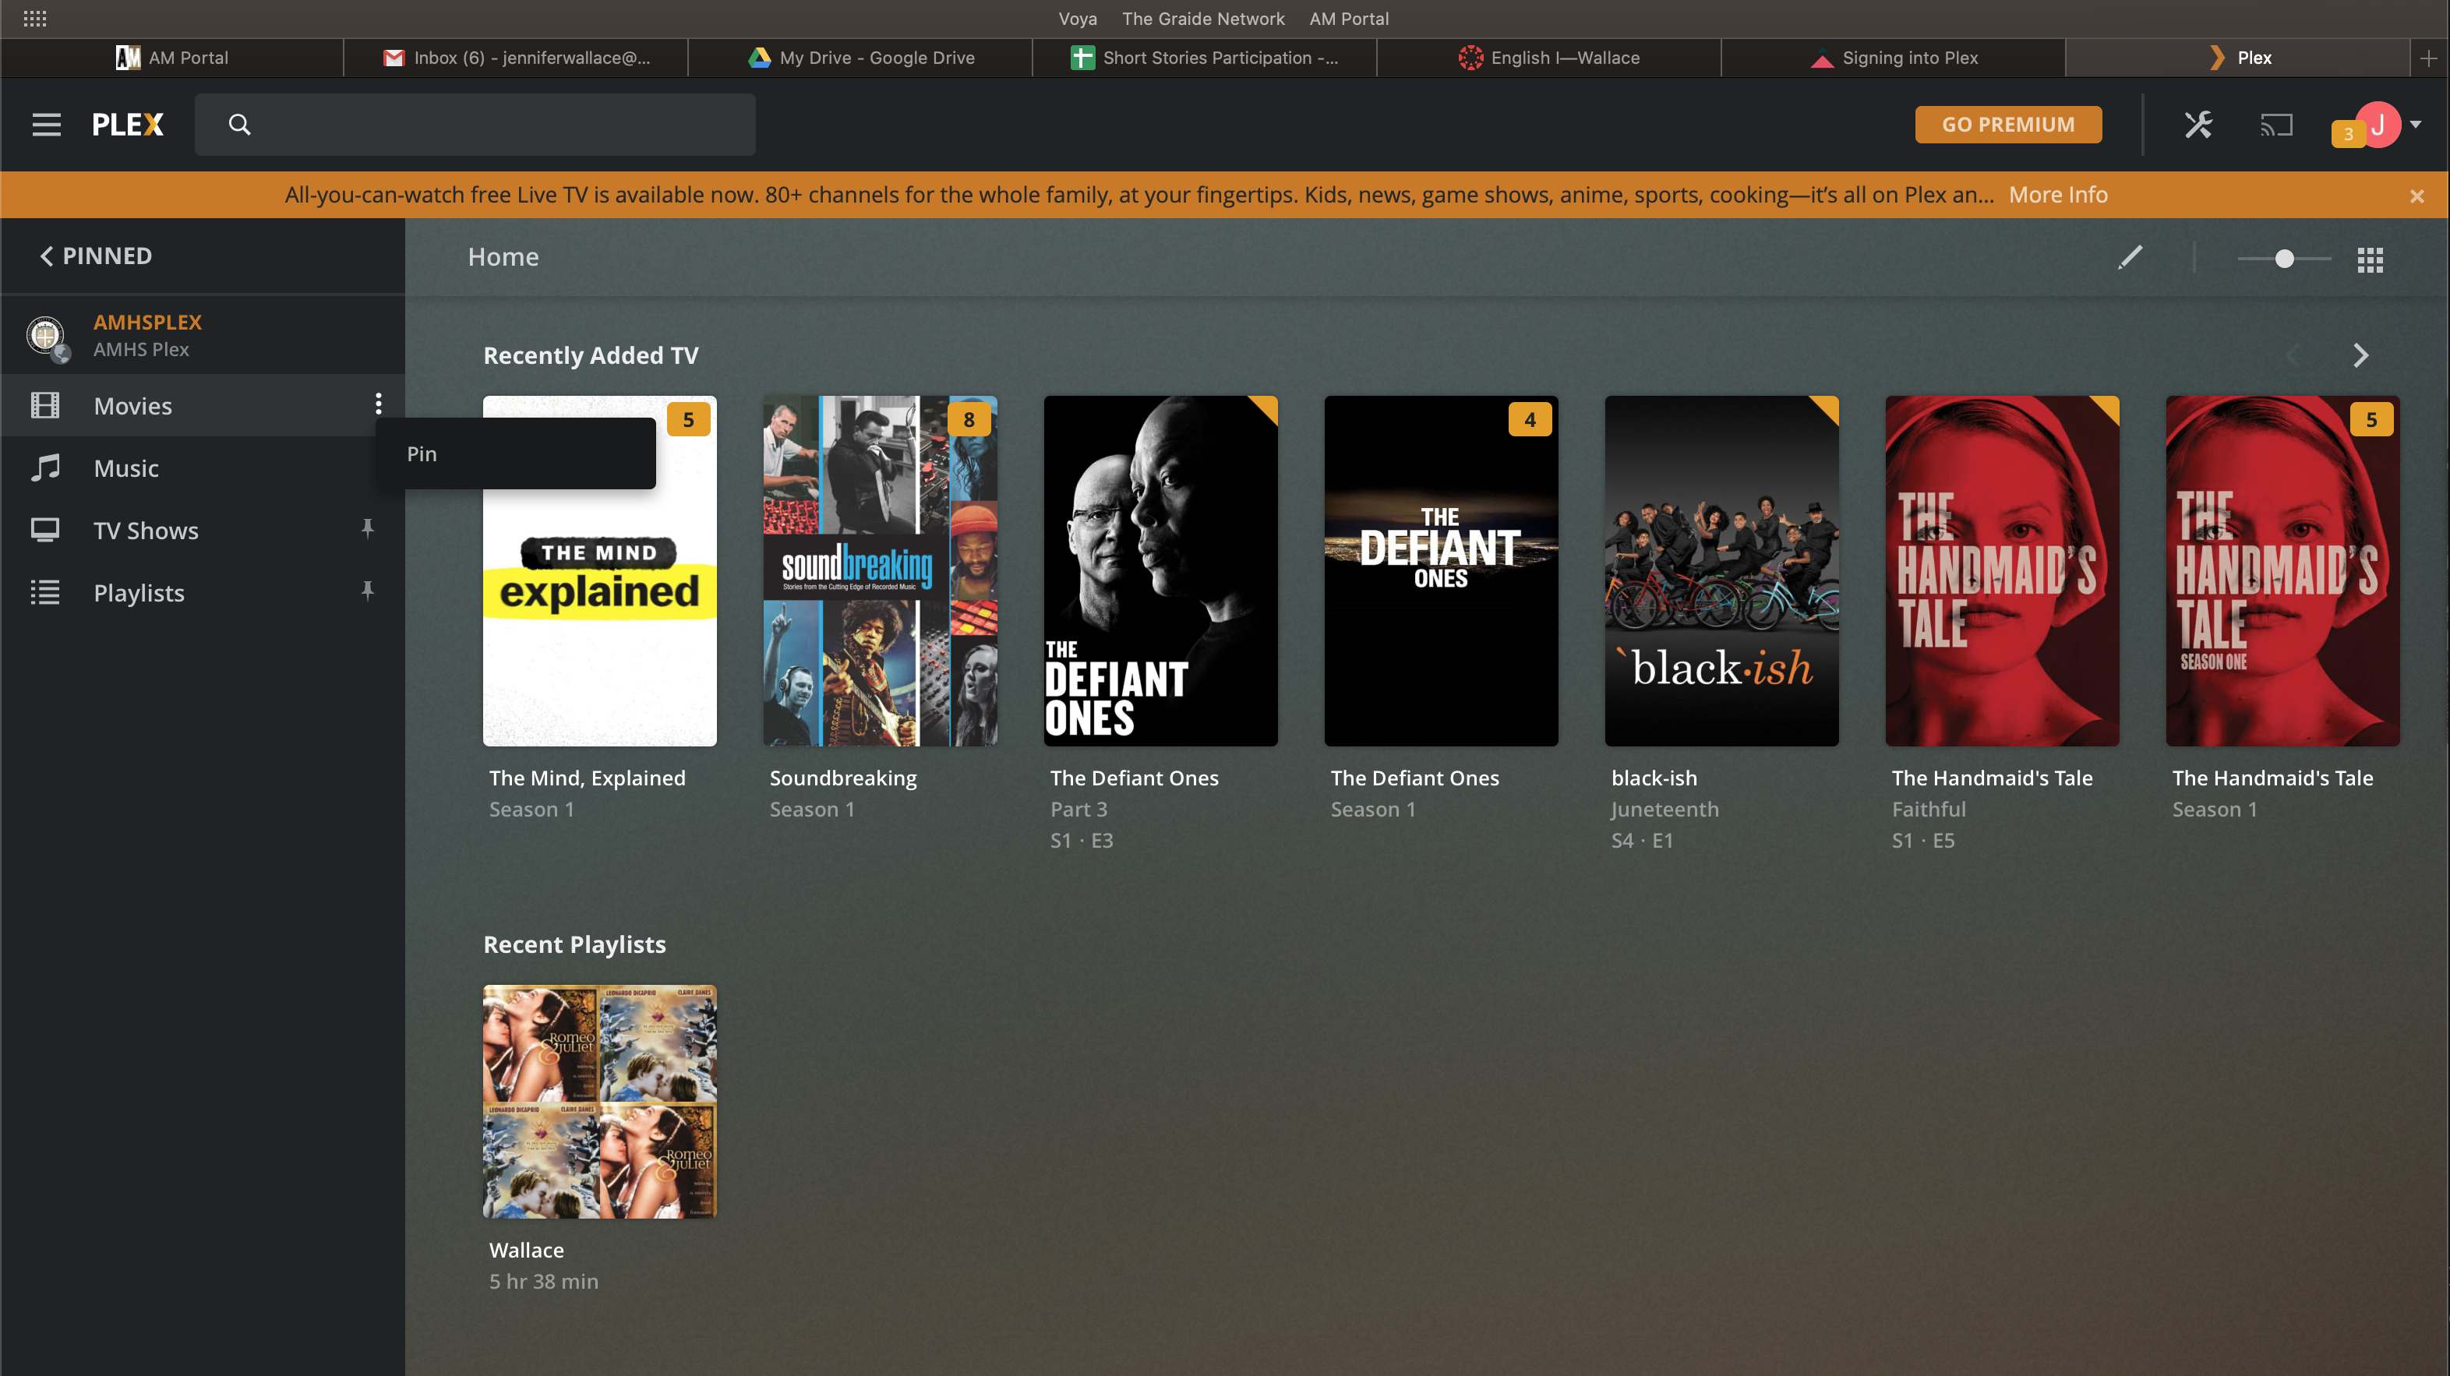Switch to grid view icon
Screen dimensions: 2450x1376
pyautogui.click(x=2370, y=259)
